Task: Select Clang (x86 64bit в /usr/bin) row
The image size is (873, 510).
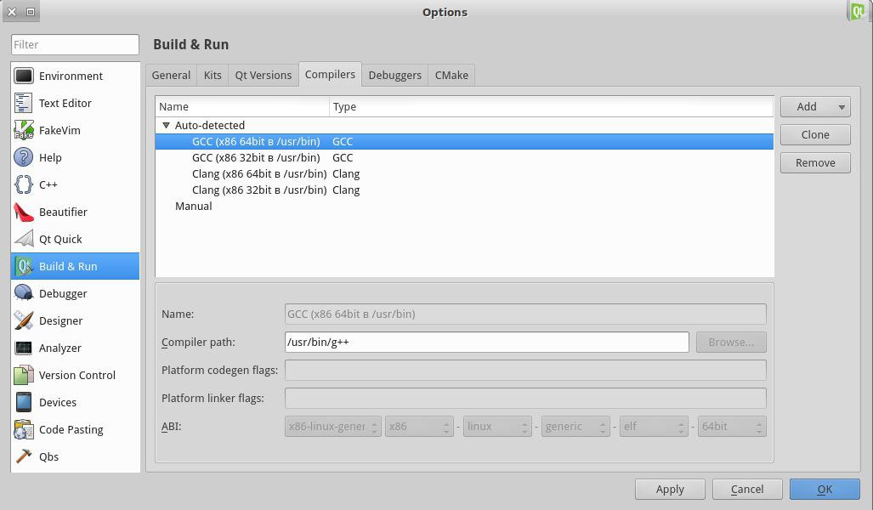Action: (x=464, y=173)
